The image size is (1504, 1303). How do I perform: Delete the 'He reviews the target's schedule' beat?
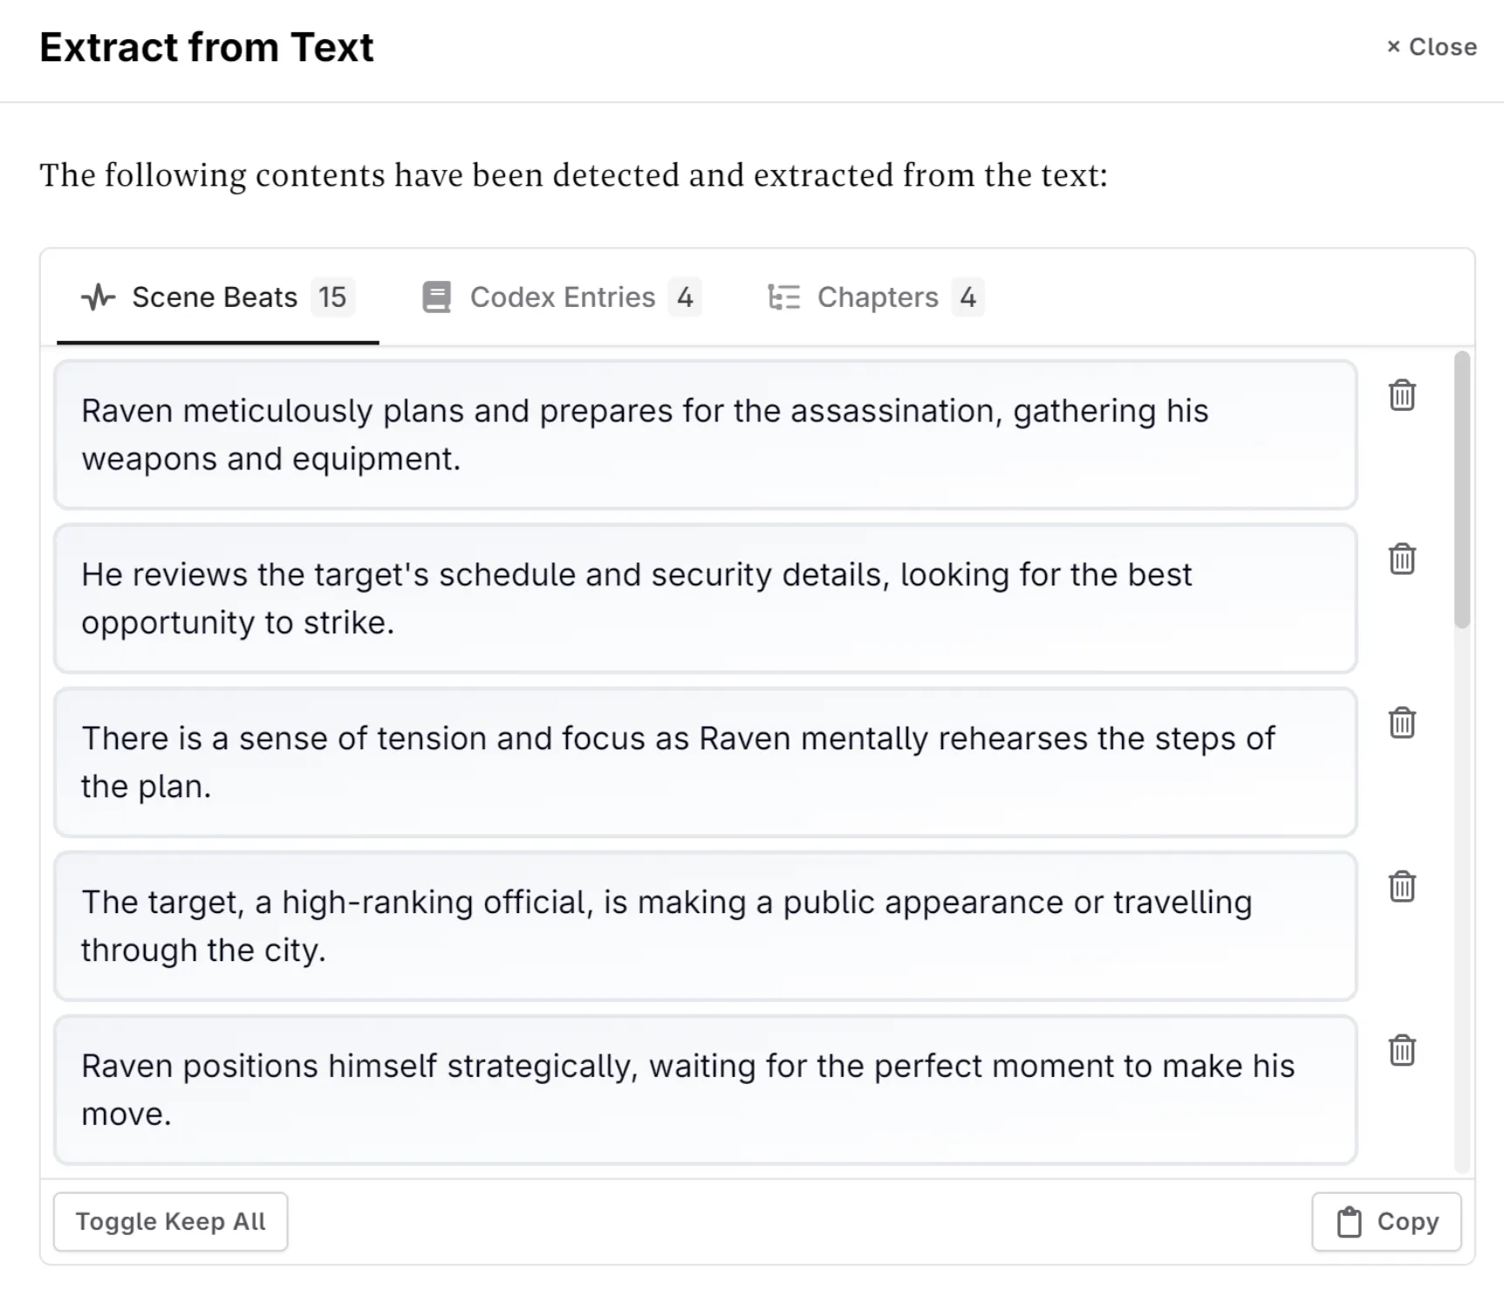click(1402, 558)
